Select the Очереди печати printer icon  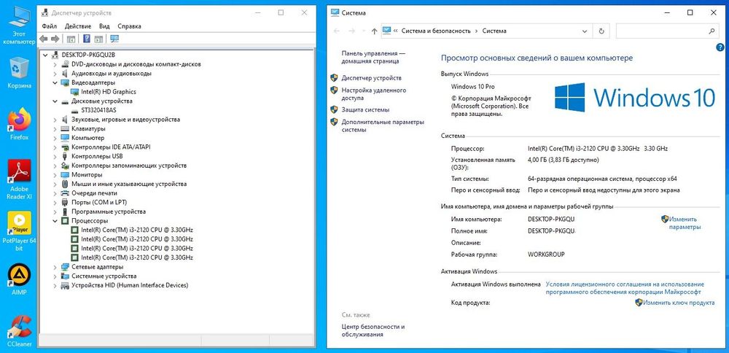[65, 193]
